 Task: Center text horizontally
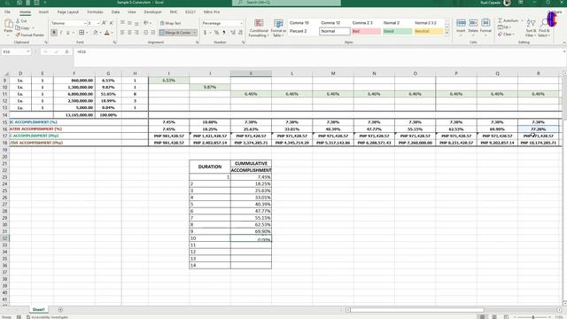pos(129,33)
